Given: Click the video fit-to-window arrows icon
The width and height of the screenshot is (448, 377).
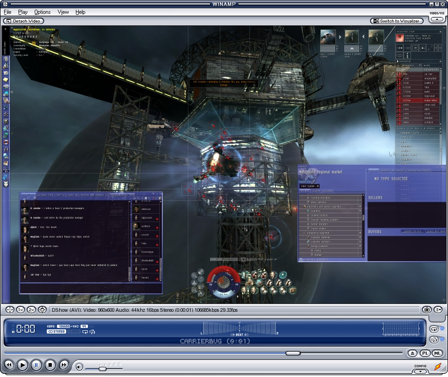Looking at the screenshot, I should coord(10,309).
